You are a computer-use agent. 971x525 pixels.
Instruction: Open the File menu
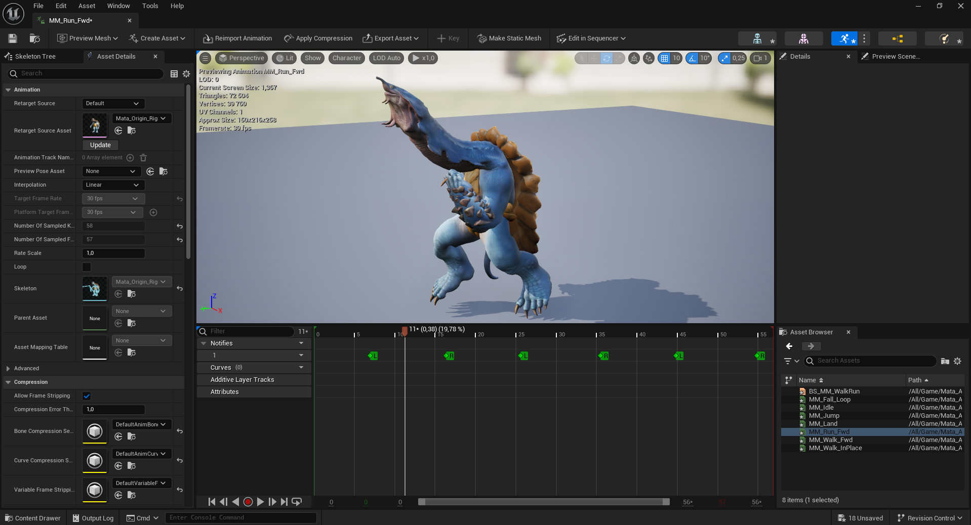tap(38, 6)
